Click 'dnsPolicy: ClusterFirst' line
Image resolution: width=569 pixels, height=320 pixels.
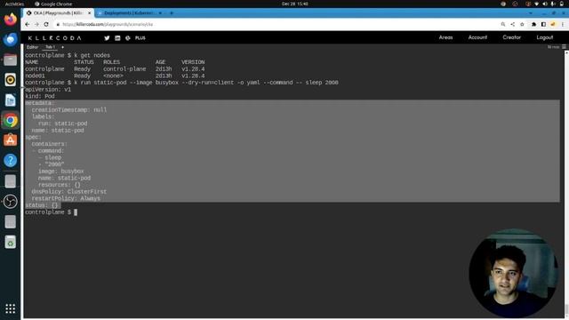pyautogui.click(x=69, y=192)
